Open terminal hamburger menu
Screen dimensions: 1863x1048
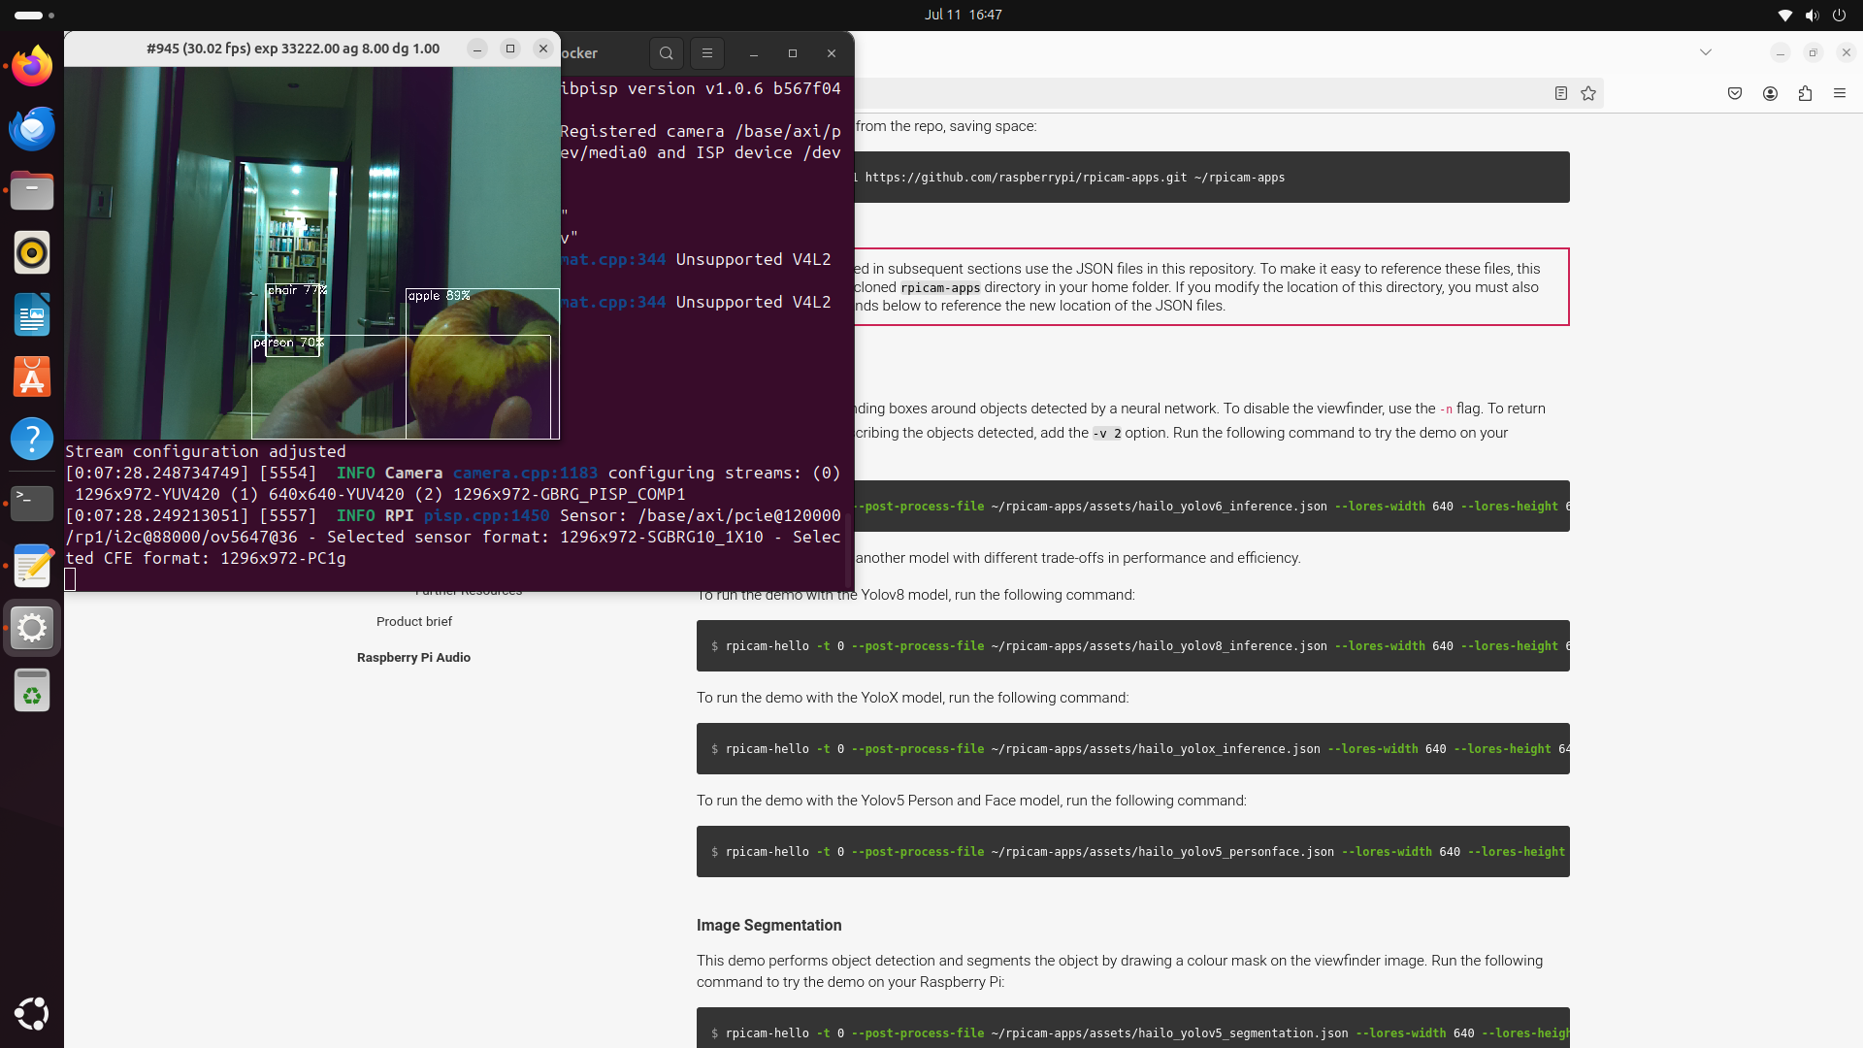click(x=707, y=53)
